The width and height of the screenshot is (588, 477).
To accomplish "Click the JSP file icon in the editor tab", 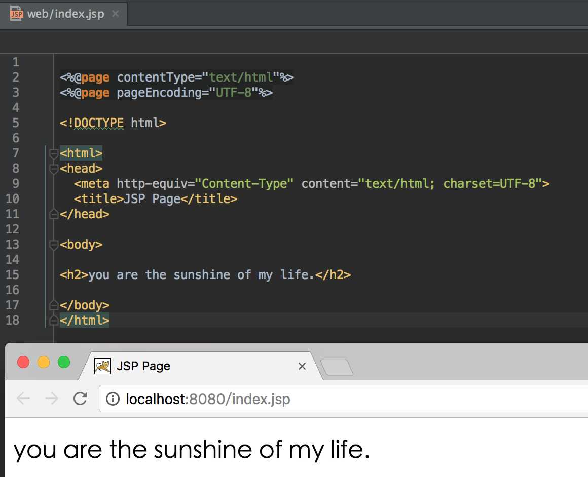I will pyautogui.click(x=17, y=14).
